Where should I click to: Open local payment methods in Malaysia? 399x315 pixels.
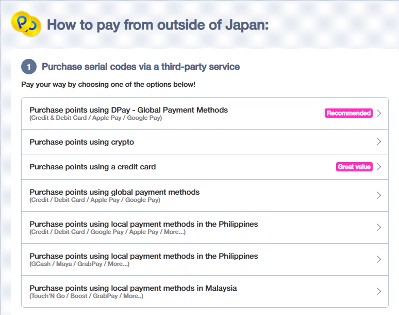click(x=205, y=291)
